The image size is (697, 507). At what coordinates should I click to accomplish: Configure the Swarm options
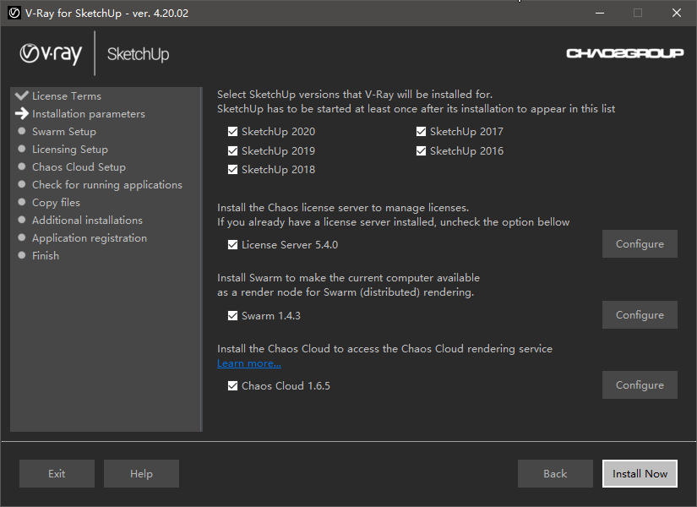pyautogui.click(x=640, y=315)
